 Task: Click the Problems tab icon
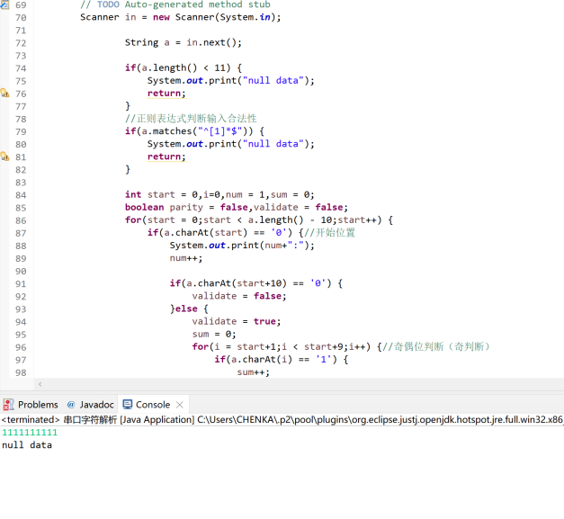pyautogui.click(x=8, y=405)
